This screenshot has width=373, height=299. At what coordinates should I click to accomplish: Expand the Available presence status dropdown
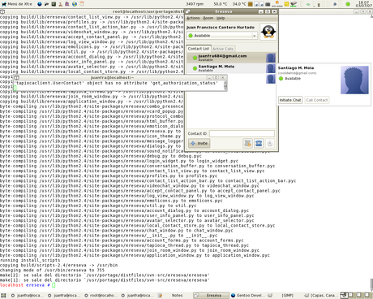tap(222, 36)
